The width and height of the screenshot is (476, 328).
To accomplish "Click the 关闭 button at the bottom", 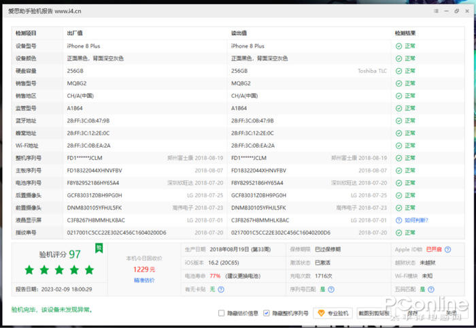I will coord(451,313).
